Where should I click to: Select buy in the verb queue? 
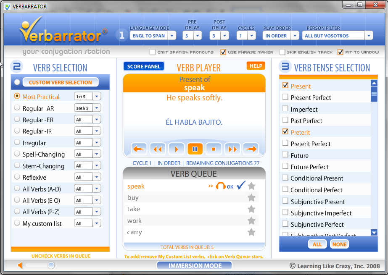point(133,198)
